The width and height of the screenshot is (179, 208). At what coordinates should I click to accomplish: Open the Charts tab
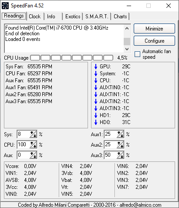pyautogui.click(x=120, y=17)
